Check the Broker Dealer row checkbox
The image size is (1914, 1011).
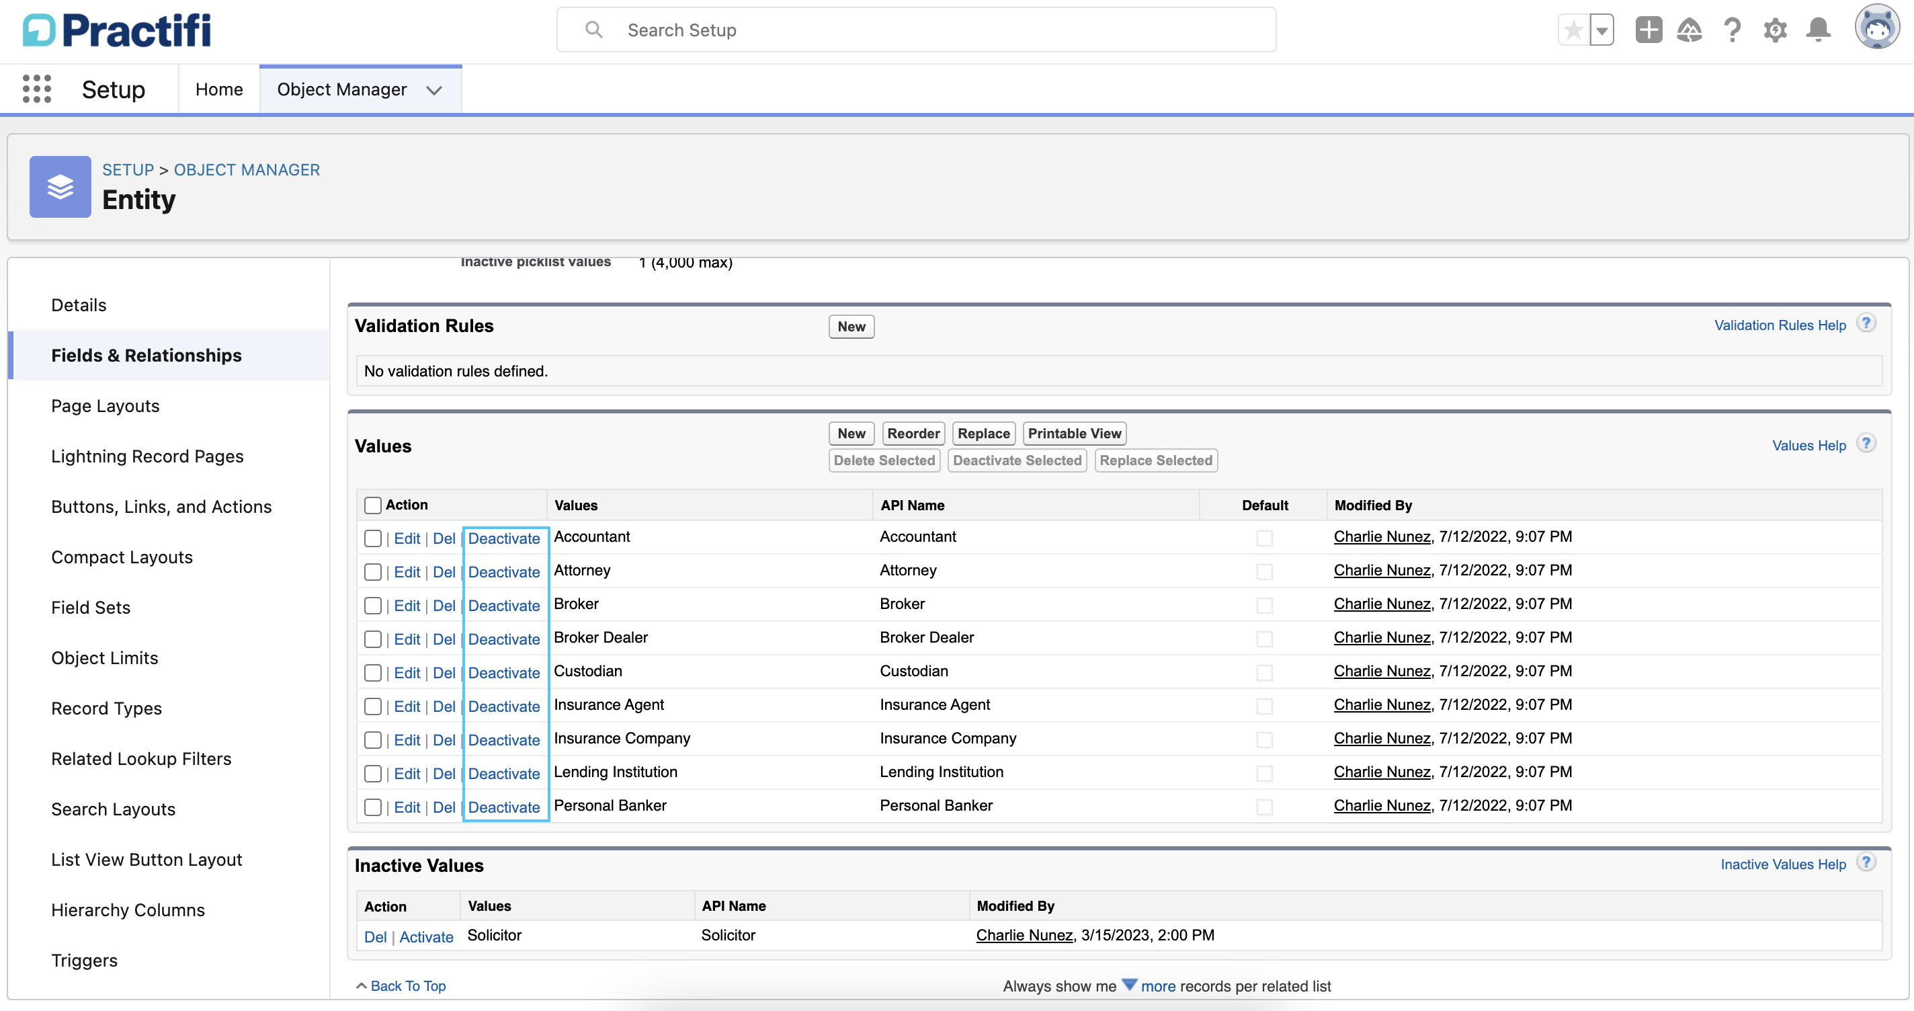click(x=373, y=639)
